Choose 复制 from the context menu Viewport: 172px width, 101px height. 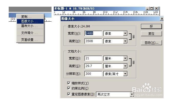click(x=30, y=17)
